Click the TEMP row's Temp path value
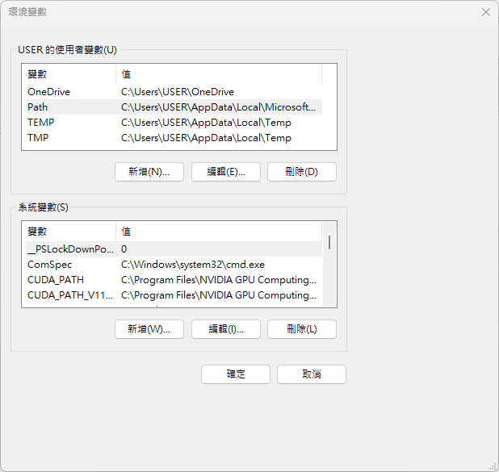Image resolution: width=499 pixels, height=472 pixels. pyautogui.click(x=206, y=123)
